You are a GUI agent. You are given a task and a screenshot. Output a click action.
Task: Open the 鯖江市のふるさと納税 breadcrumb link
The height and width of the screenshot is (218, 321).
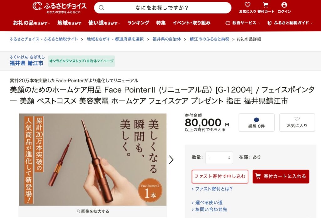pos(209,39)
